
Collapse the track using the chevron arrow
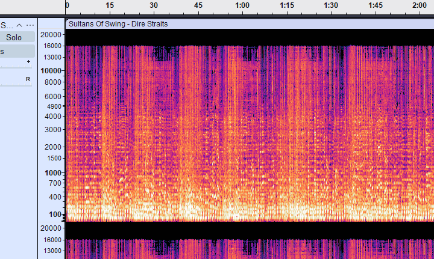(x=19, y=25)
